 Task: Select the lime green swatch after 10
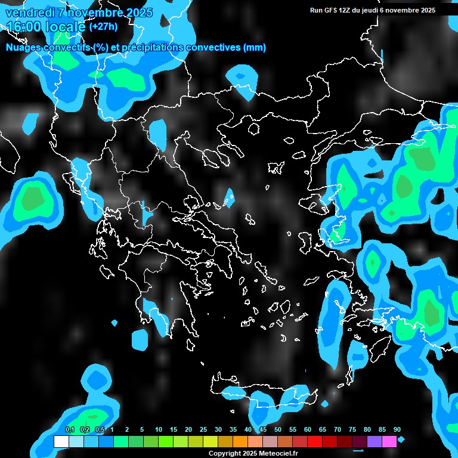[166, 441]
